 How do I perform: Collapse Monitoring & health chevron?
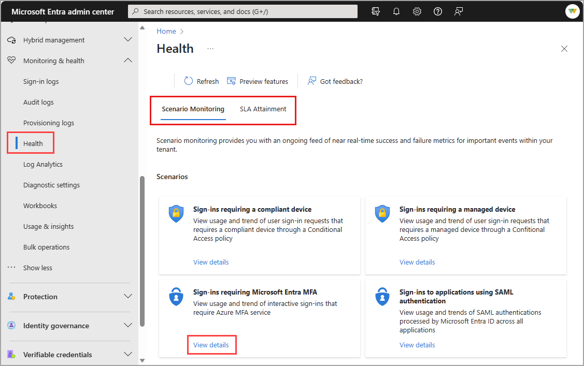(128, 60)
